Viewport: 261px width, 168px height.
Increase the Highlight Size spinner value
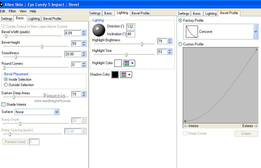(x=170, y=50)
